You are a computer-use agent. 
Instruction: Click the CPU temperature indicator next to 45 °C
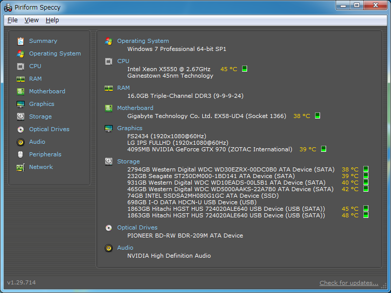point(245,69)
